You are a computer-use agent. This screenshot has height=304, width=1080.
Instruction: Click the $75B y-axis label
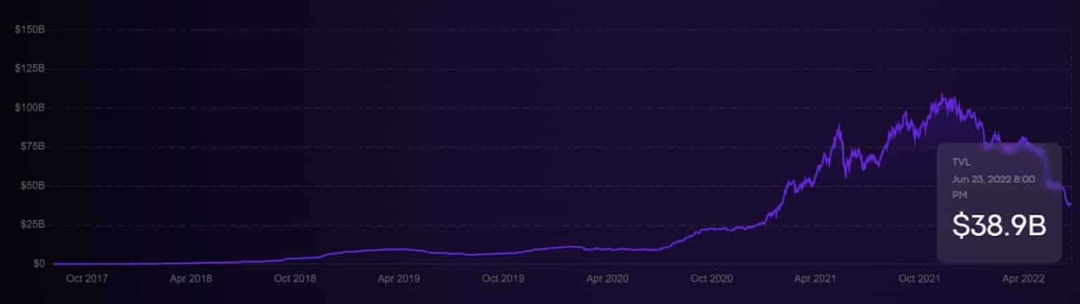pos(32,147)
